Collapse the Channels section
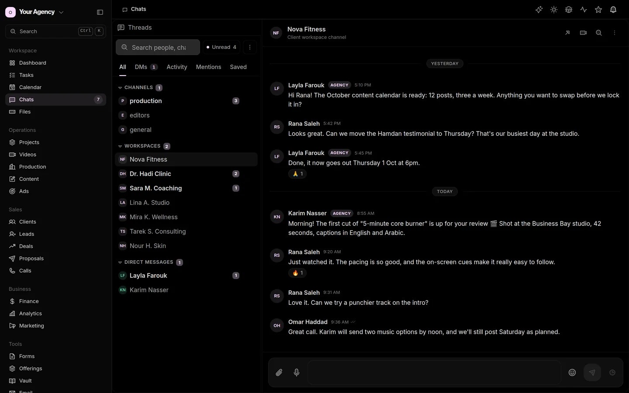 140,88
